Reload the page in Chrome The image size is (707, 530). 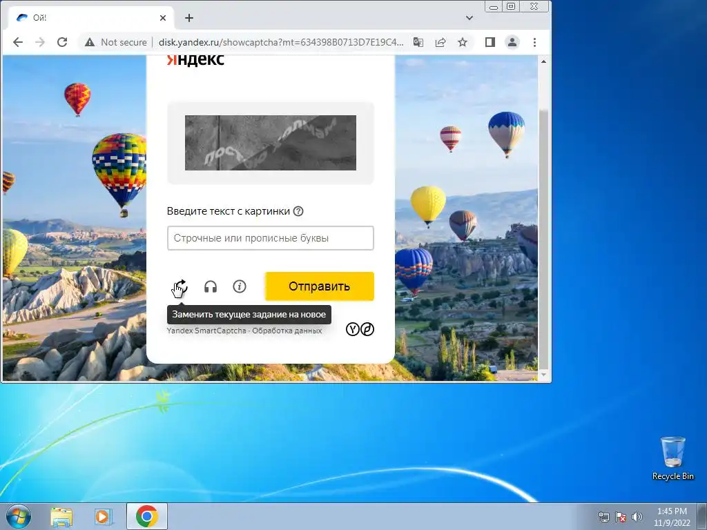(x=62, y=42)
